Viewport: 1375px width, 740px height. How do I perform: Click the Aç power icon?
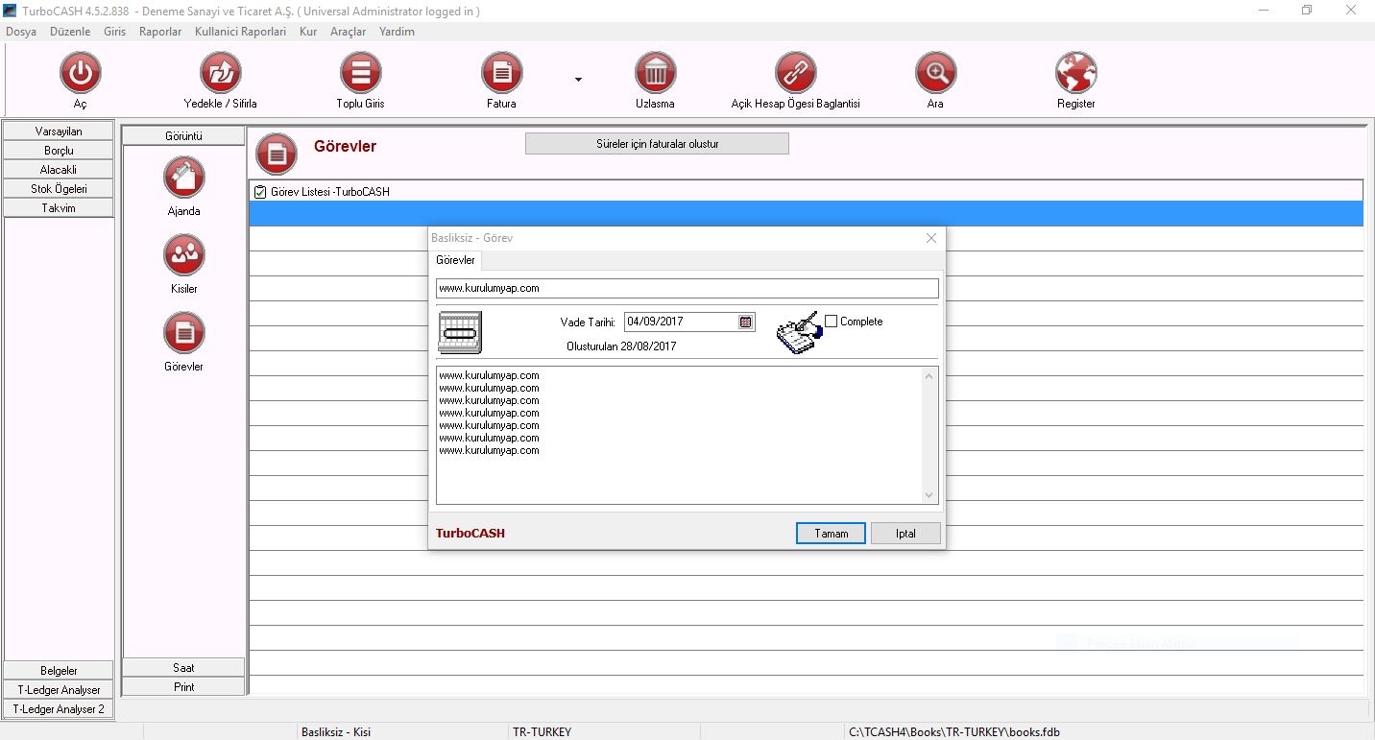(80, 73)
